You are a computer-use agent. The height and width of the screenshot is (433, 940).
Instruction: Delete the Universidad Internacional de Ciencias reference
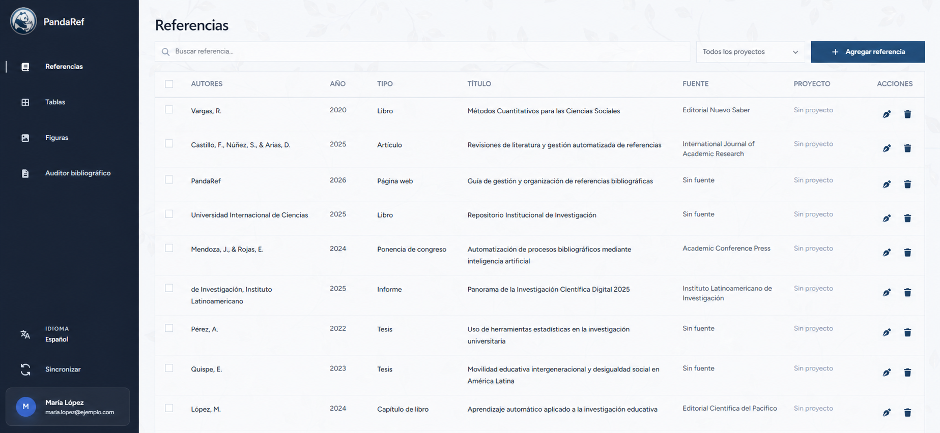click(x=907, y=219)
